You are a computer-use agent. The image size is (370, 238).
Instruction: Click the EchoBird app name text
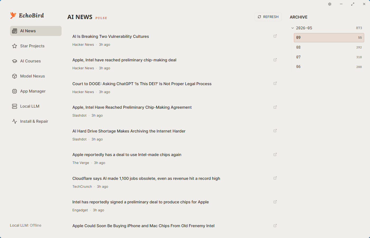(31, 16)
